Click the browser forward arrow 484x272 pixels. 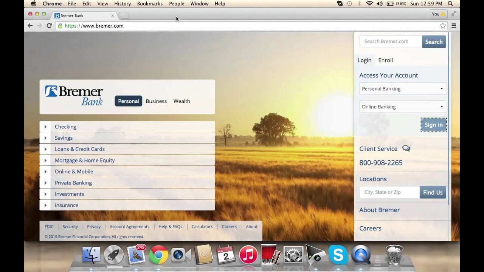39,26
